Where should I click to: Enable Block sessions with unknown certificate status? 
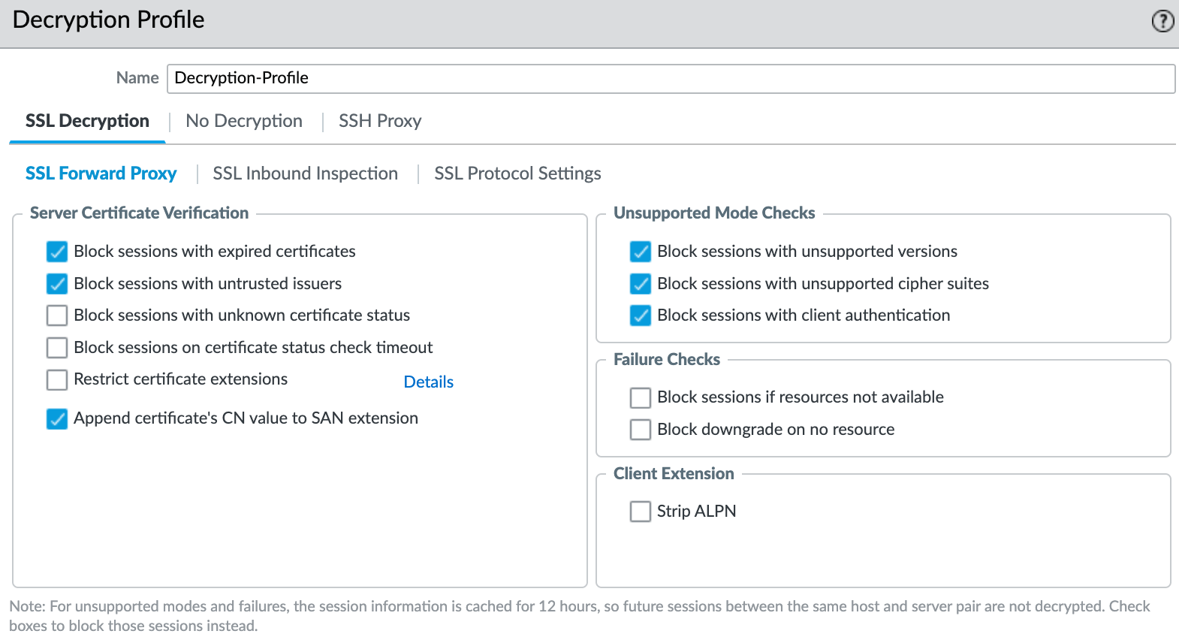click(x=57, y=315)
